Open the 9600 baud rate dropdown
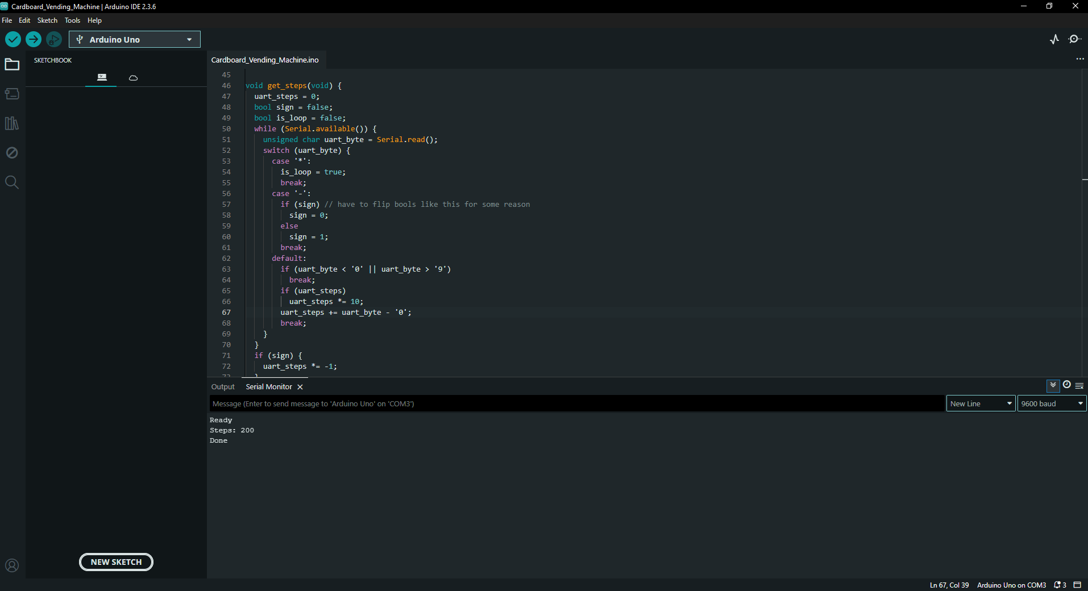The image size is (1088, 591). pos(1052,403)
